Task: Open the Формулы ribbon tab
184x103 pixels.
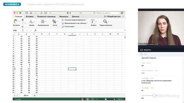Action: 64,17
